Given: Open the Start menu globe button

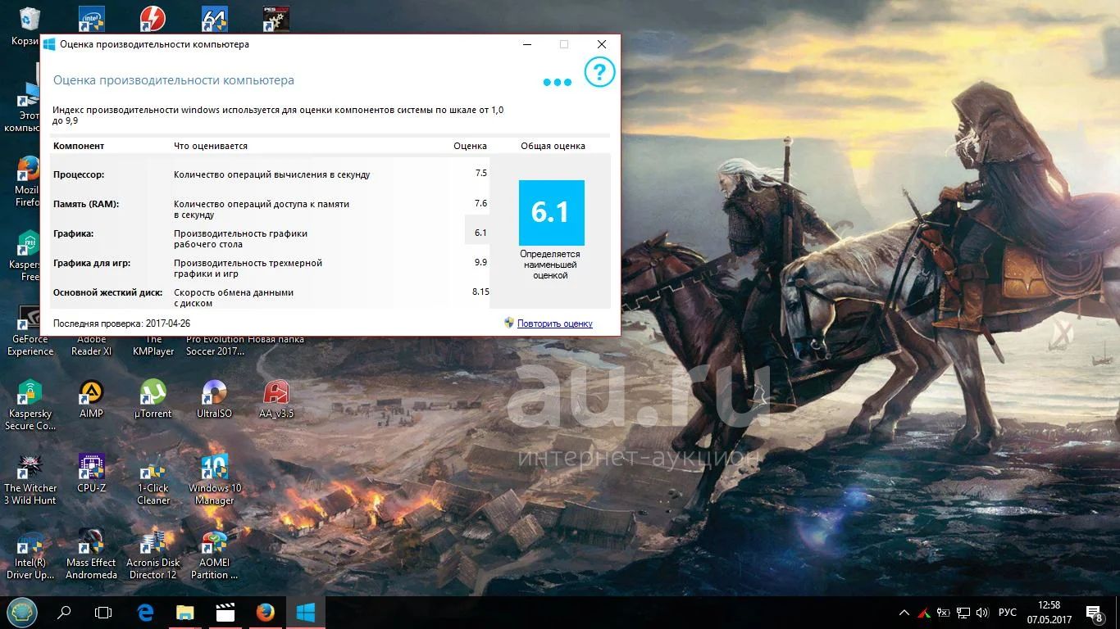Looking at the screenshot, I should point(20,612).
